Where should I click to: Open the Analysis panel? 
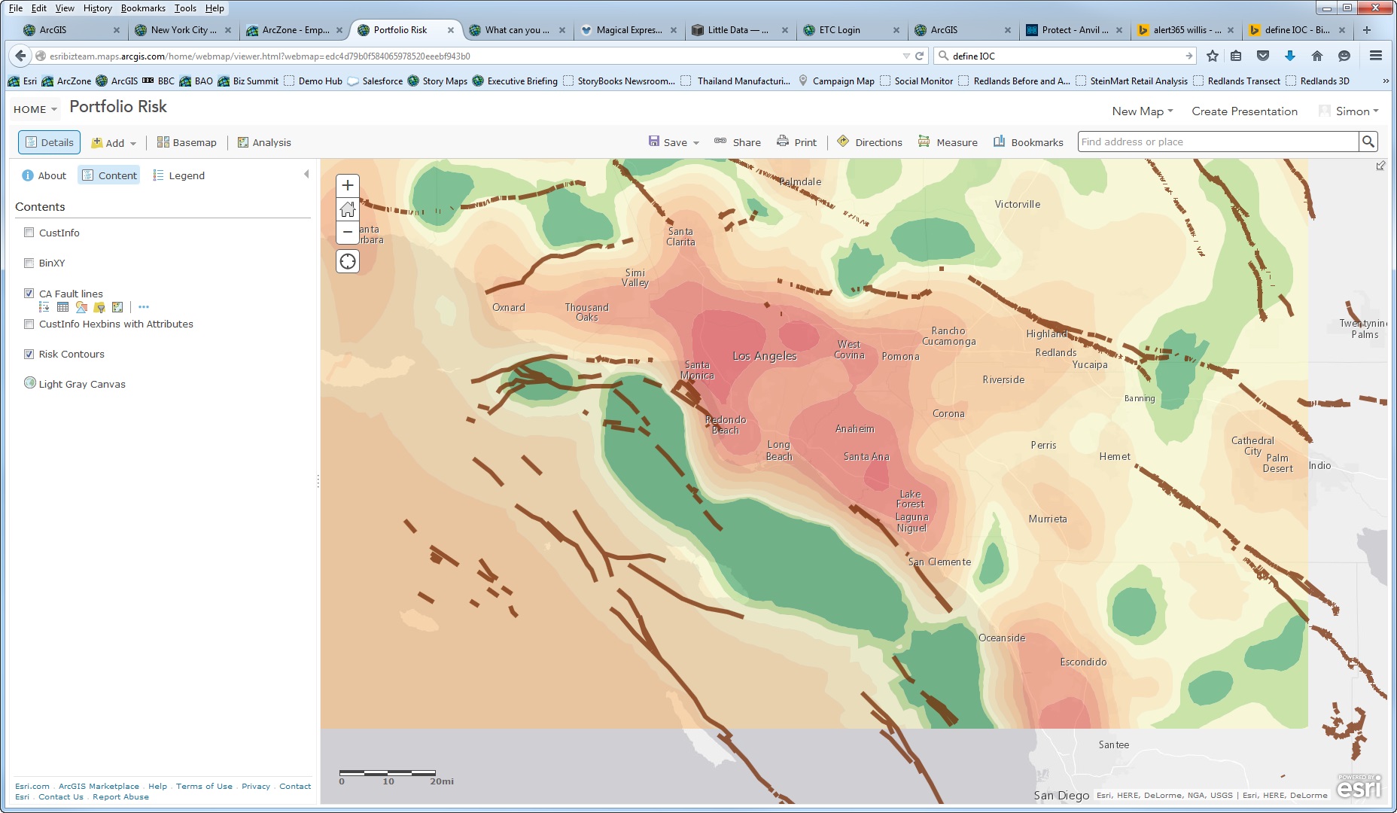(264, 143)
